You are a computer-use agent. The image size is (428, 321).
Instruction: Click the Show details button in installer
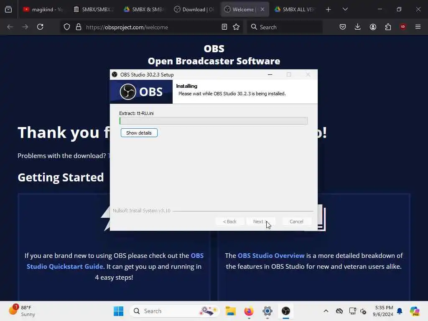[139, 133]
